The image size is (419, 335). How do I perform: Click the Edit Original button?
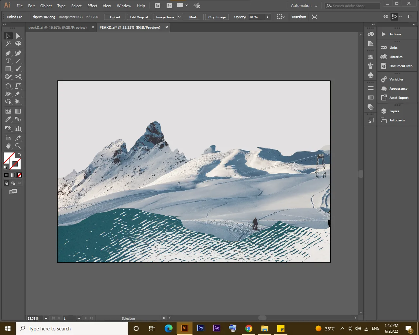point(139,17)
